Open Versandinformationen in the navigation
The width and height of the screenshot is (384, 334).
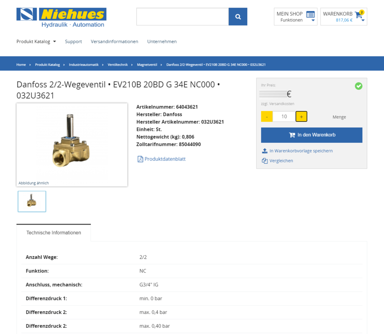tap(114, 42)
